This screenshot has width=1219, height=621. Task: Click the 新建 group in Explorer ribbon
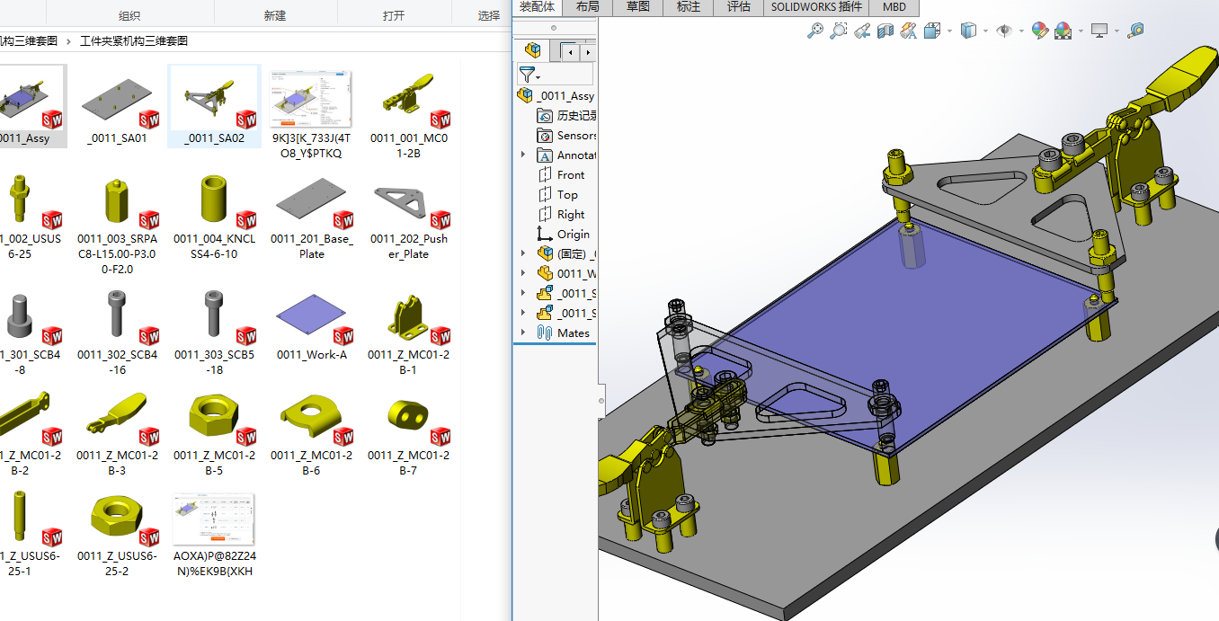point(275,15)
